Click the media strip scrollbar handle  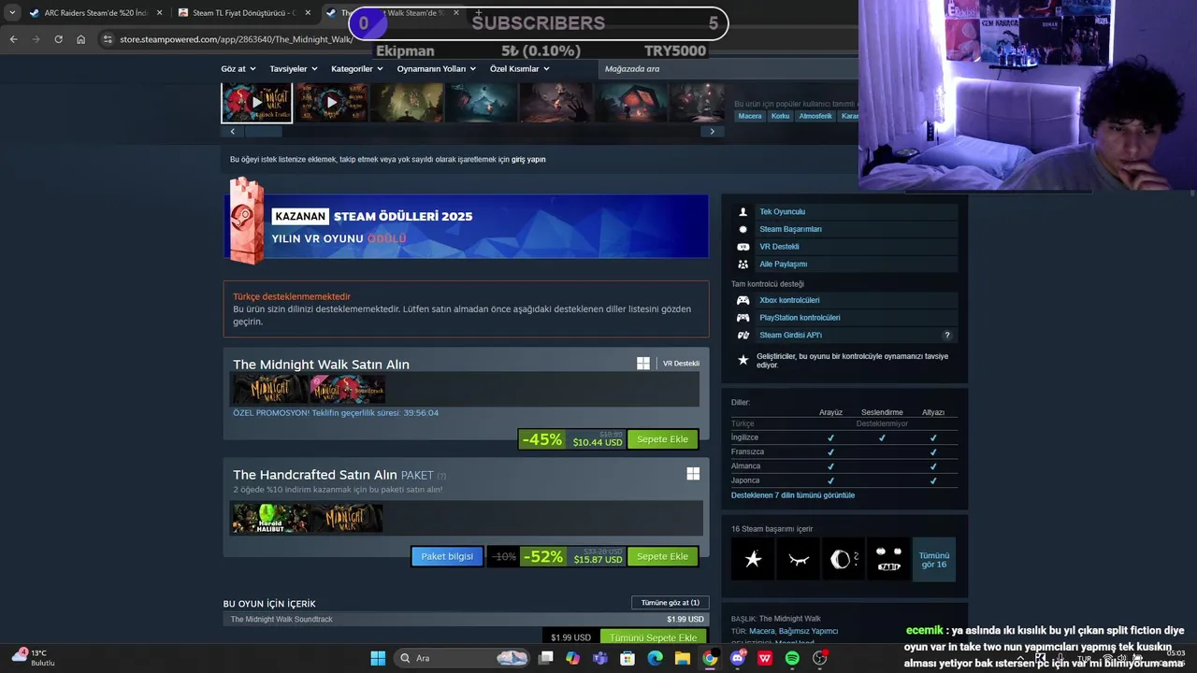[x=264, y=132]
